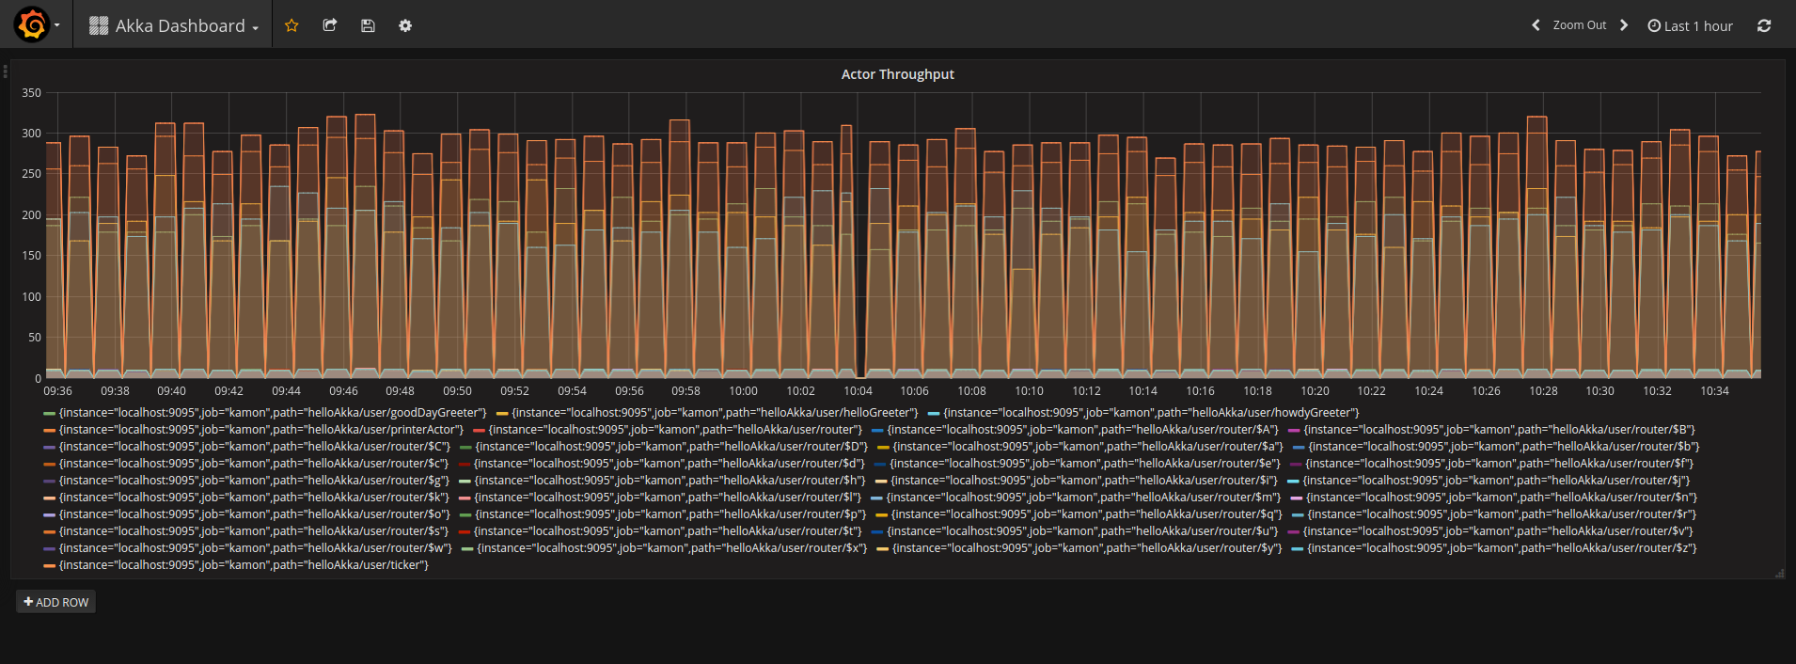This screenshot has height=664, width=1796.
Task: Toggle ticker series in legend
Action: [x=244, y=565]
